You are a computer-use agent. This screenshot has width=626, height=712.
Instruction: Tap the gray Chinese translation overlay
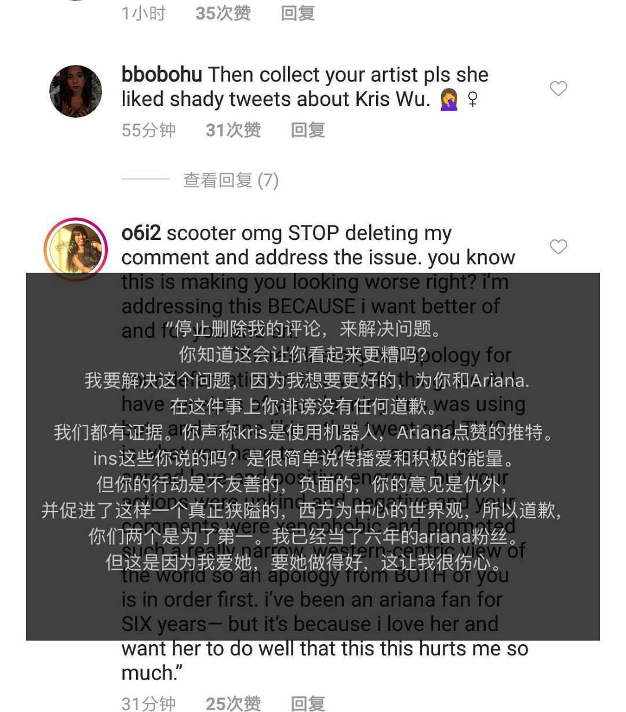tap(313, 457)
